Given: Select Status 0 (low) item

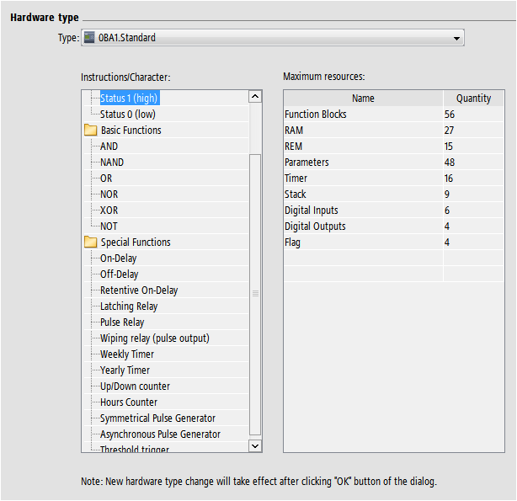Looking at the screenshot, I should 127,114.
